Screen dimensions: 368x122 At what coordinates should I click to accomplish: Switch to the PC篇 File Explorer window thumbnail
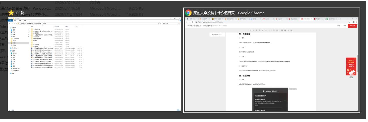pos(95,64)
